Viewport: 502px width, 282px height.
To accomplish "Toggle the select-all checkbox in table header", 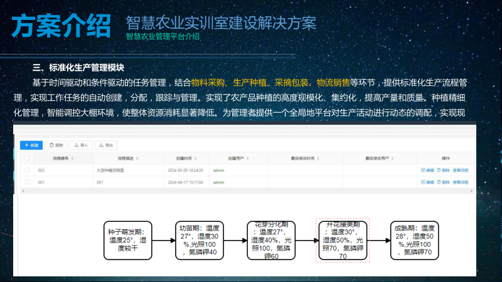I will (27, 159).
